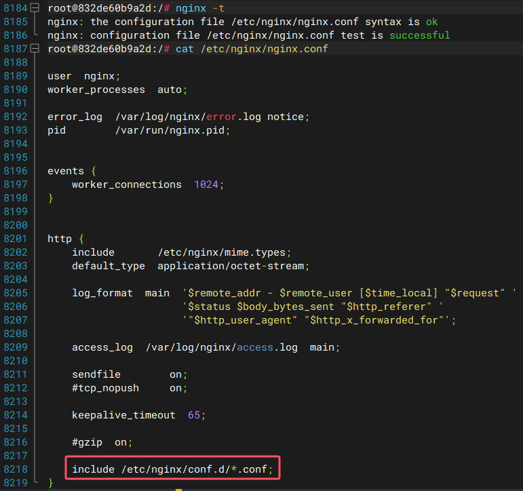This screenshot has height=491, width=523.
Task: Collapse the fold at line 8187
Action: click(35, 49)
